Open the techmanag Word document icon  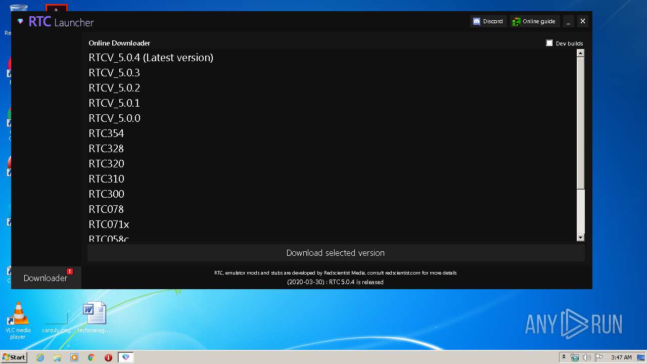[94, 317]
